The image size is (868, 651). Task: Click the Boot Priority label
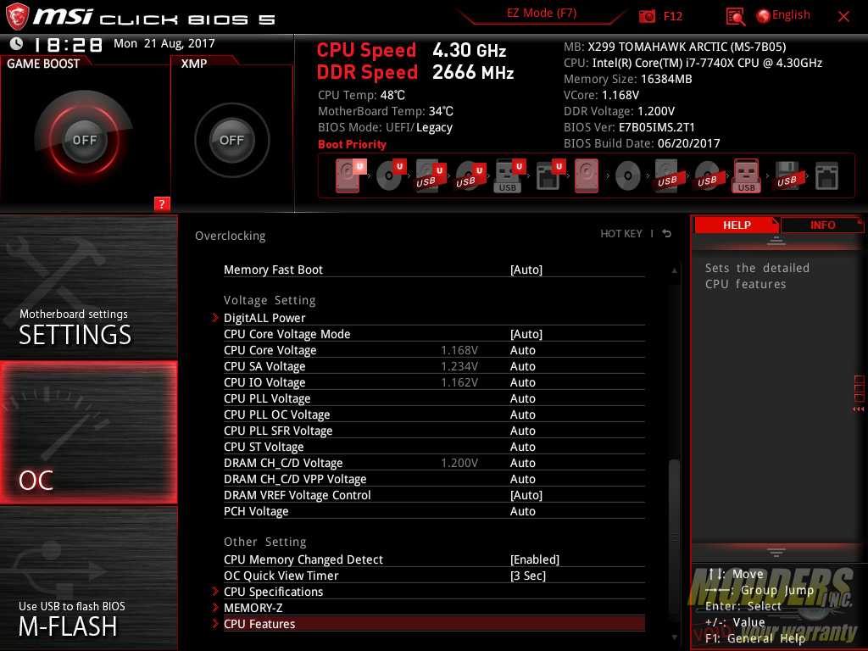(x=352, y=144)
